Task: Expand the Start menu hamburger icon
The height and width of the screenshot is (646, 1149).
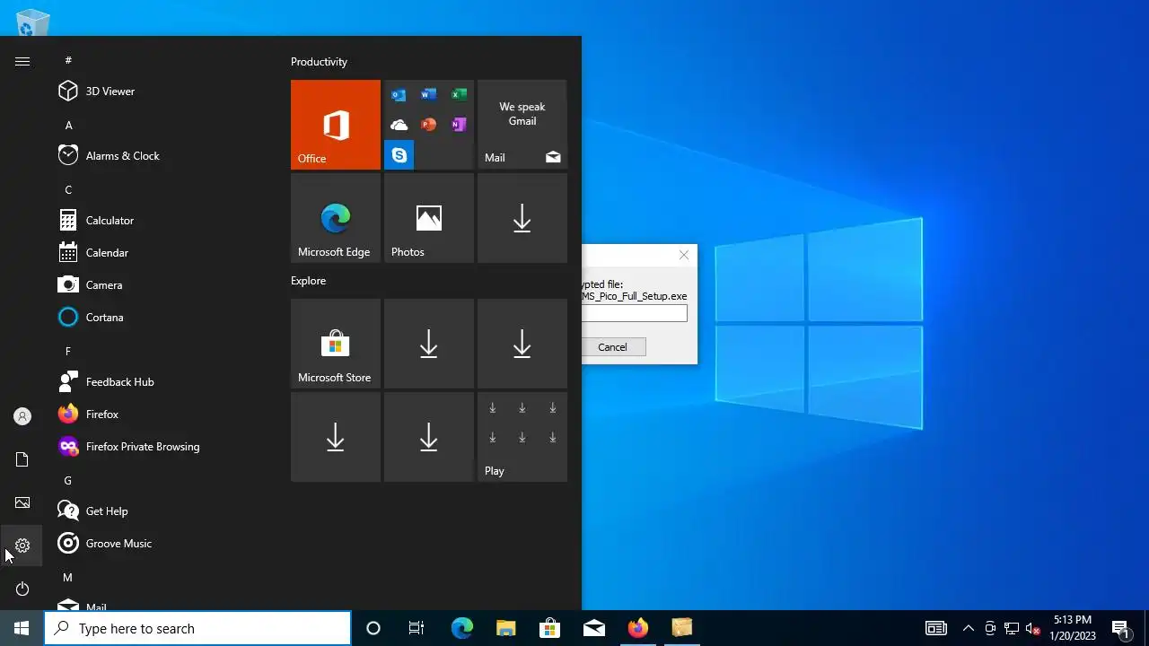Action: tap(22, 61)
